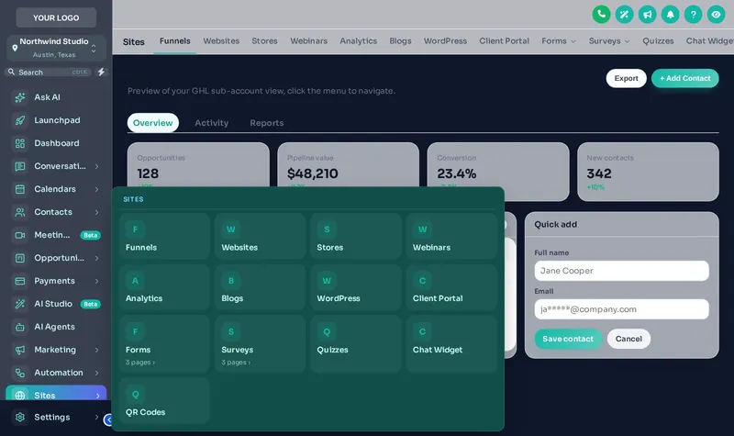Click the green phone call icon
Screen dimensions: 734x436
(601, 15)
